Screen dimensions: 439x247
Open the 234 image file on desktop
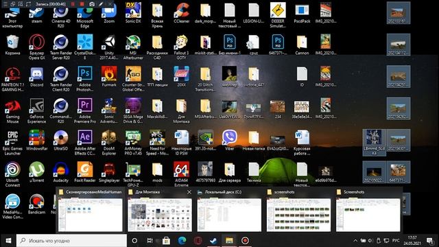pos(278,109)
